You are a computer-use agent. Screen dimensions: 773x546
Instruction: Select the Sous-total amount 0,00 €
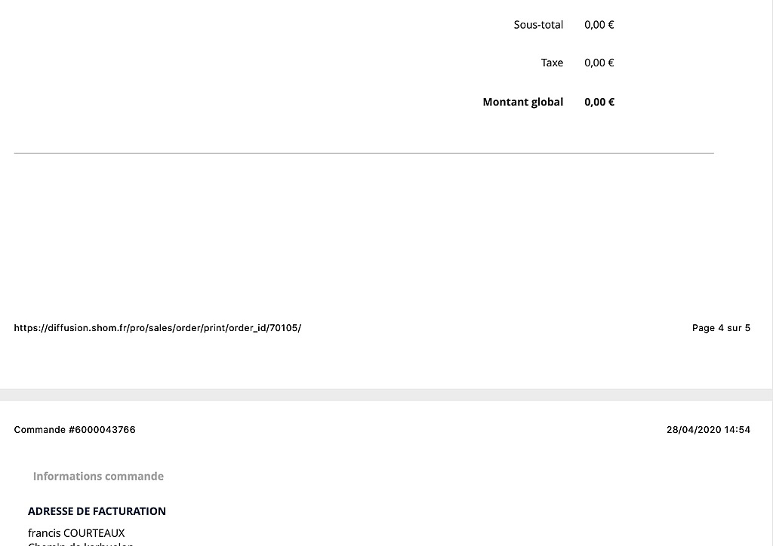tap(599, 25)
